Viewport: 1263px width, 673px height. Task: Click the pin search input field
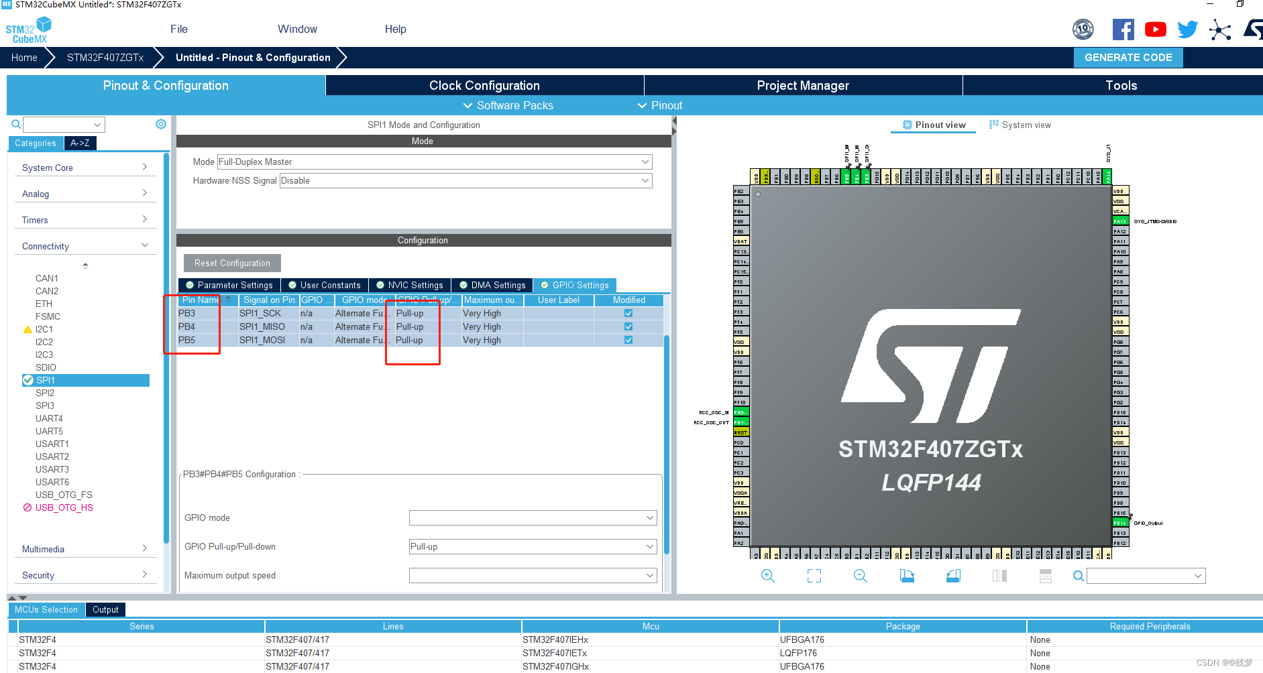click(1146, 576)
